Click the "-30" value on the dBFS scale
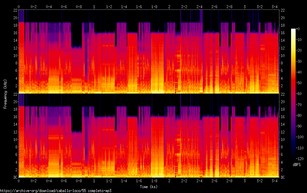Screen dimensions: 307x193 299,61
